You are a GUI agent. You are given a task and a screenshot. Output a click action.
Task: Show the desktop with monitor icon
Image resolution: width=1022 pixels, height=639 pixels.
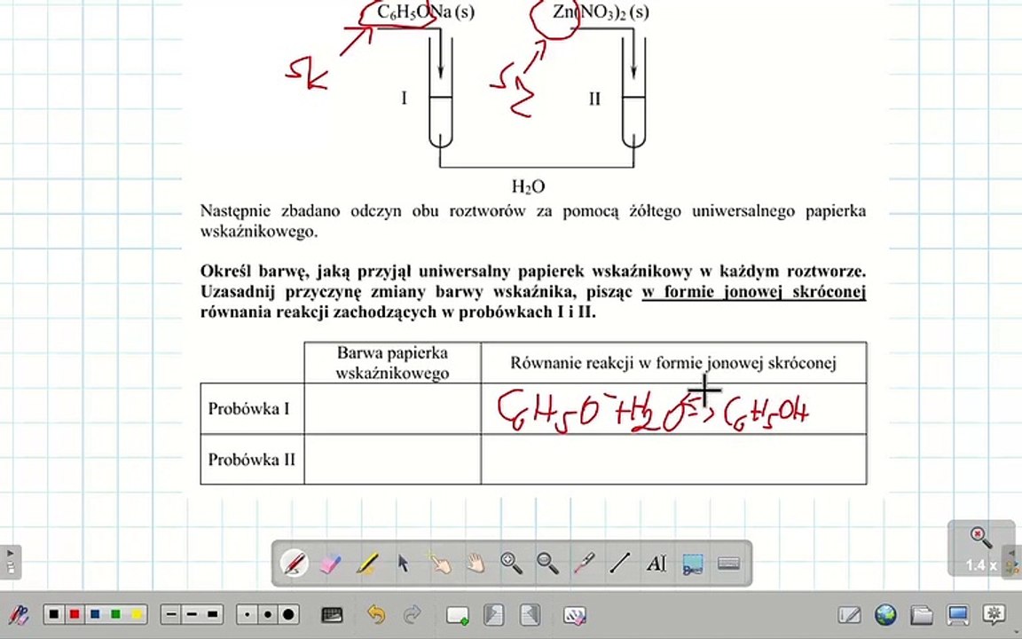[x=957, y=615]
